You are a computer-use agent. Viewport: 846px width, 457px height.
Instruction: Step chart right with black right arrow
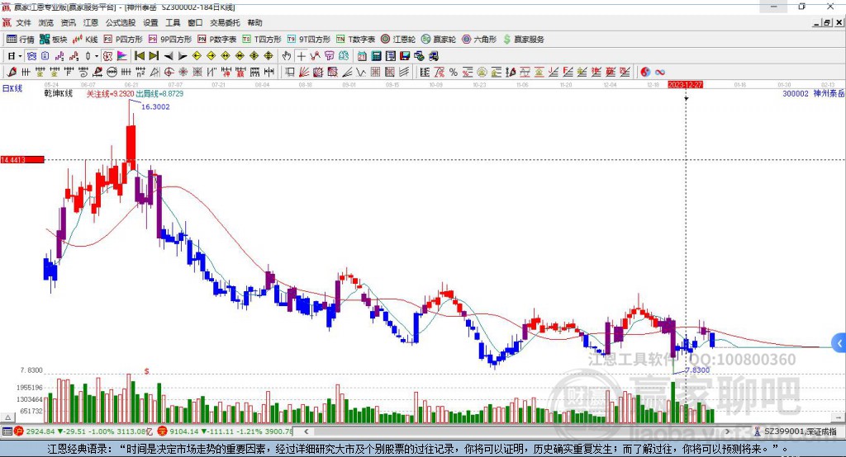tap(183, 56)
